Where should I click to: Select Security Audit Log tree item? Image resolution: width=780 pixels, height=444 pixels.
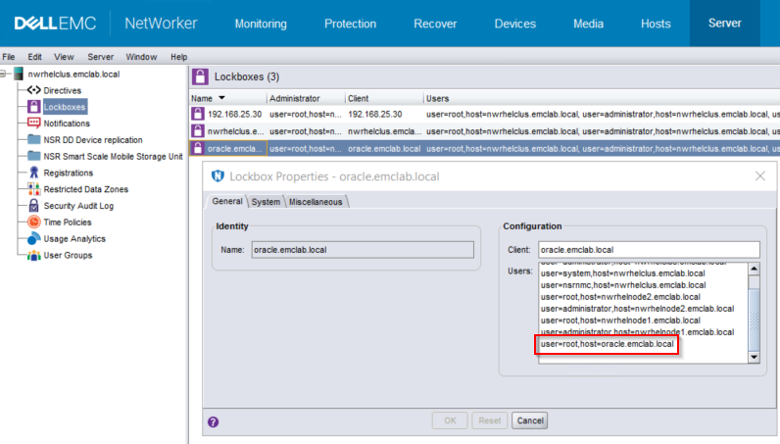tap(78, 206)
